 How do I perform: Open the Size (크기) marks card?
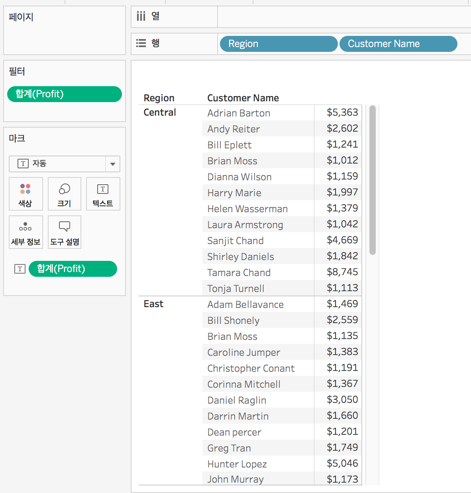tap(65, 194)
